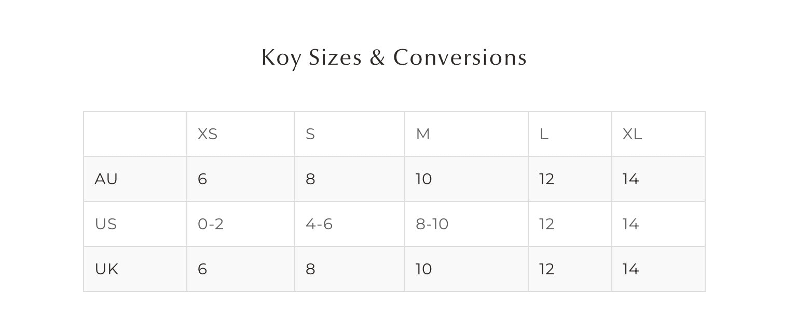Select the XL column header
796x324 pixels.
tap(632, 134)
